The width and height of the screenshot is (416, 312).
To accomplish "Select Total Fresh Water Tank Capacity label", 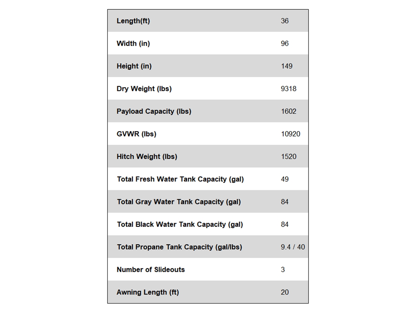I will [x=180, y=179].
